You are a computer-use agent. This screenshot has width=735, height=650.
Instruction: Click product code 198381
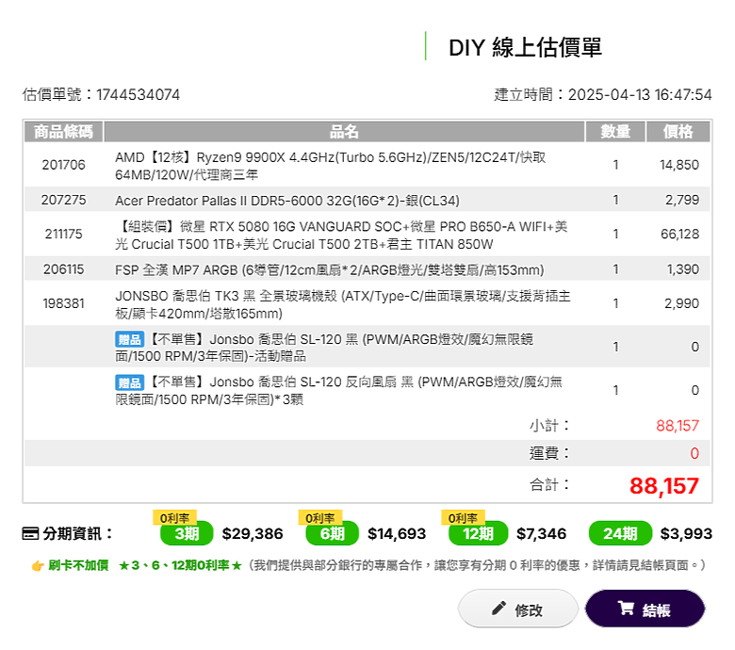click(63, 303)
